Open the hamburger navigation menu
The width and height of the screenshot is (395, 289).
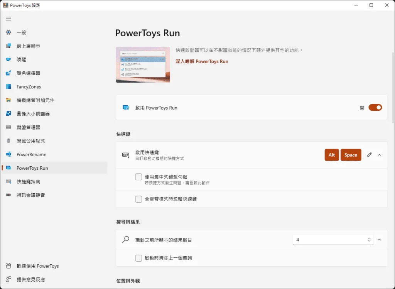point(8,19)
